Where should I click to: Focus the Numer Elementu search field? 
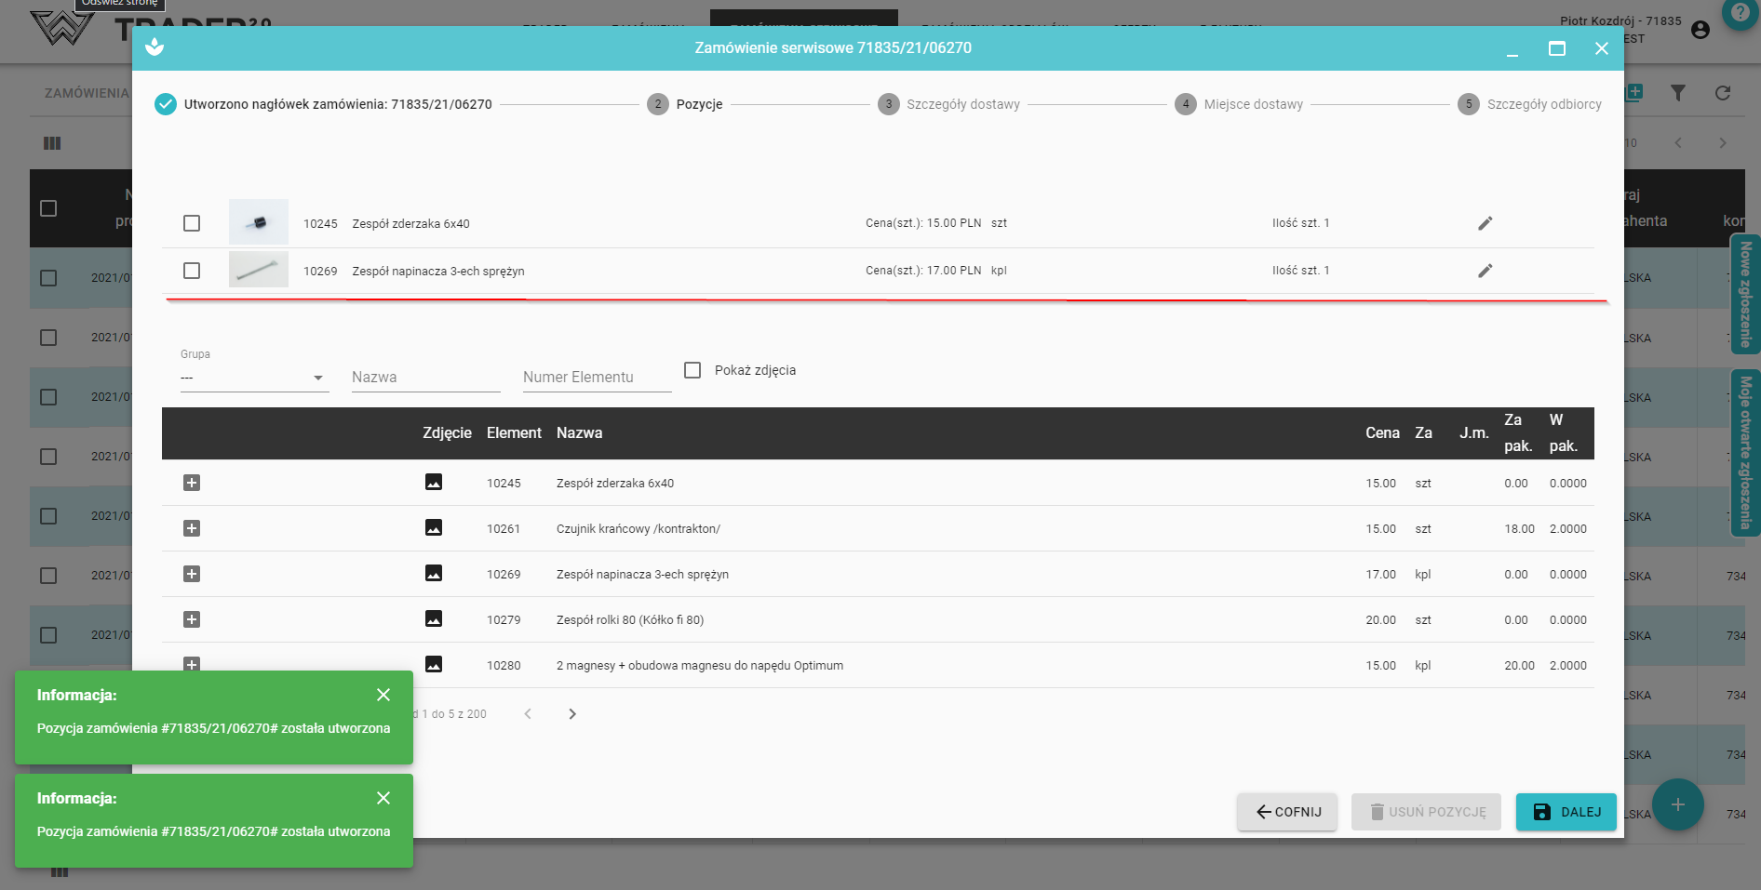(597, 378)
